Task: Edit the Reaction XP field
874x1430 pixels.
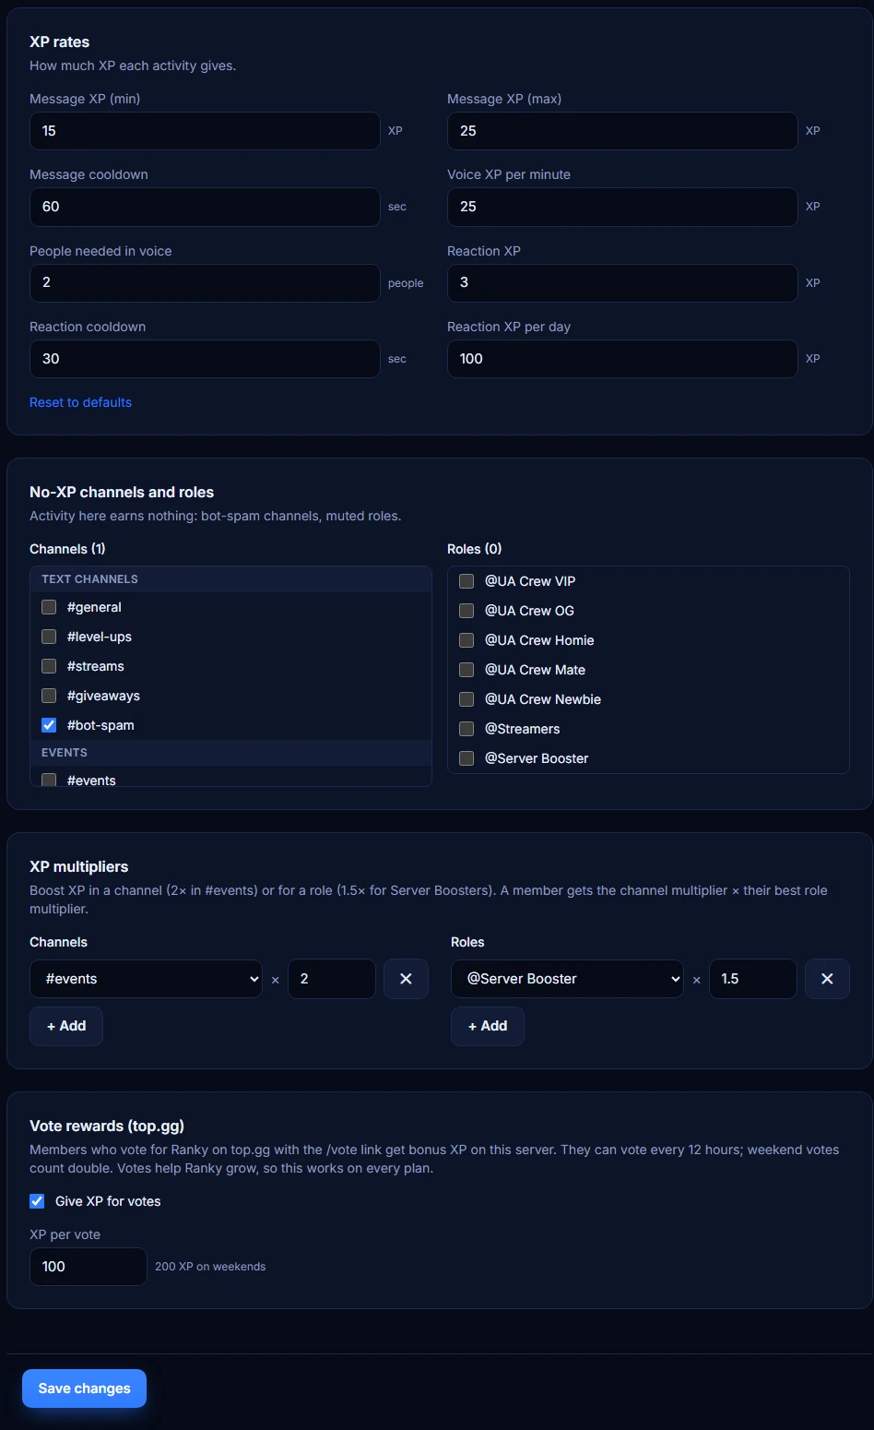Action: point(622,282)
